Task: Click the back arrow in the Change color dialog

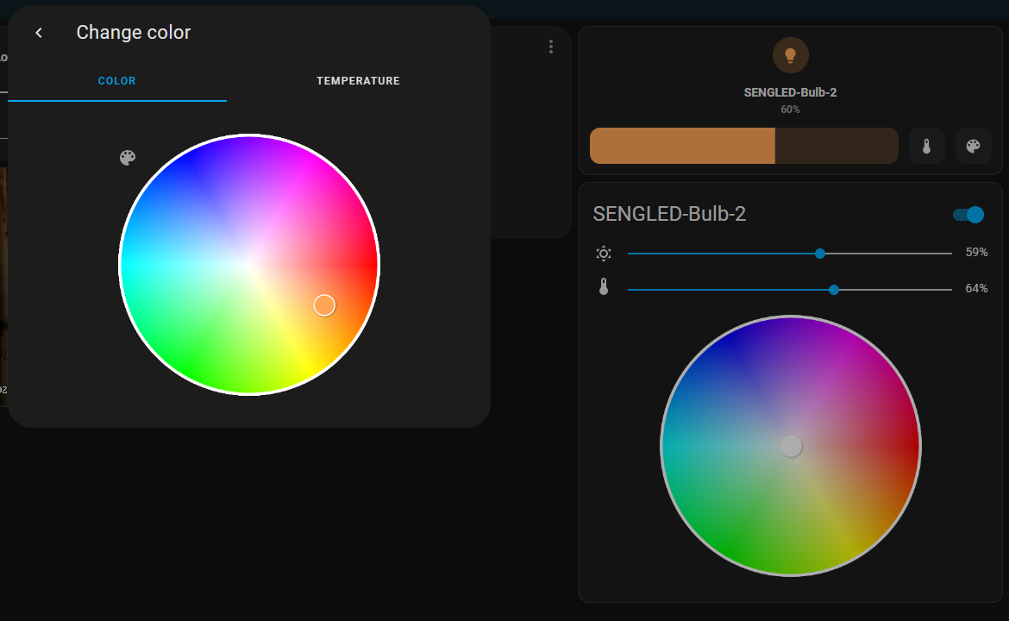Action: point(38,32)
